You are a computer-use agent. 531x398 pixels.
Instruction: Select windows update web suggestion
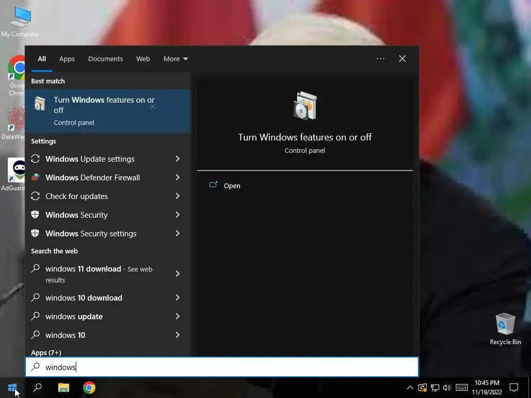tap(98, 316)
